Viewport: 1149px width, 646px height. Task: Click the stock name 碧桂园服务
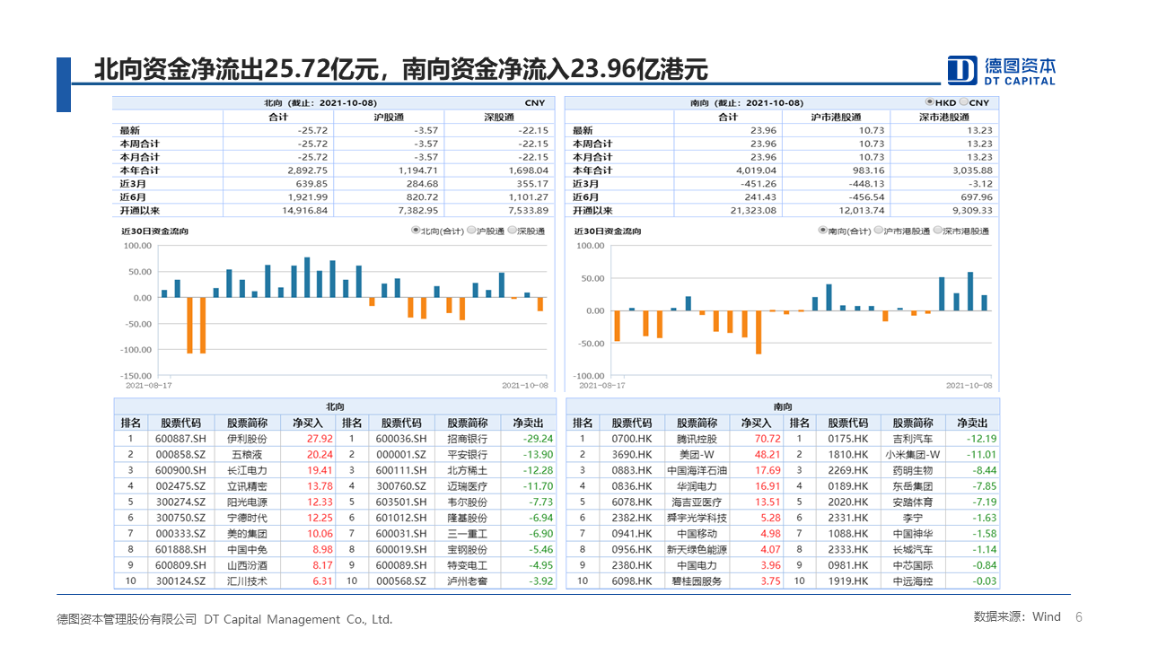[697, 581]
